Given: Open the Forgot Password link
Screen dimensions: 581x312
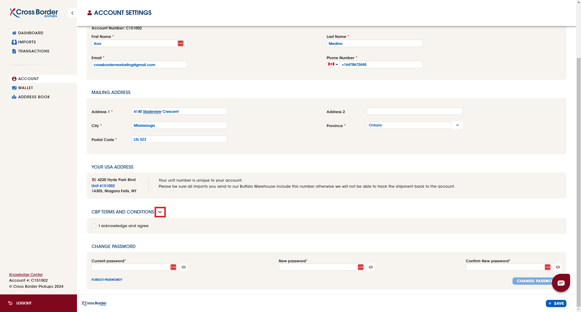Looking at the screenshot, I should pos(107,280).
